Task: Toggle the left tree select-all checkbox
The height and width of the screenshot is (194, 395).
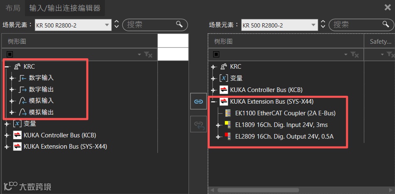Action: coord(10,55)
